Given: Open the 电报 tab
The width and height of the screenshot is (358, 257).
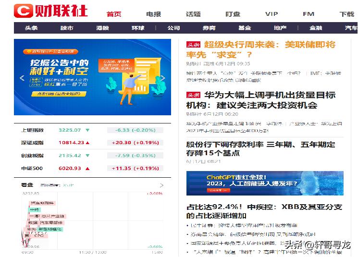Looking at the screenshot, I should (153, 14).
